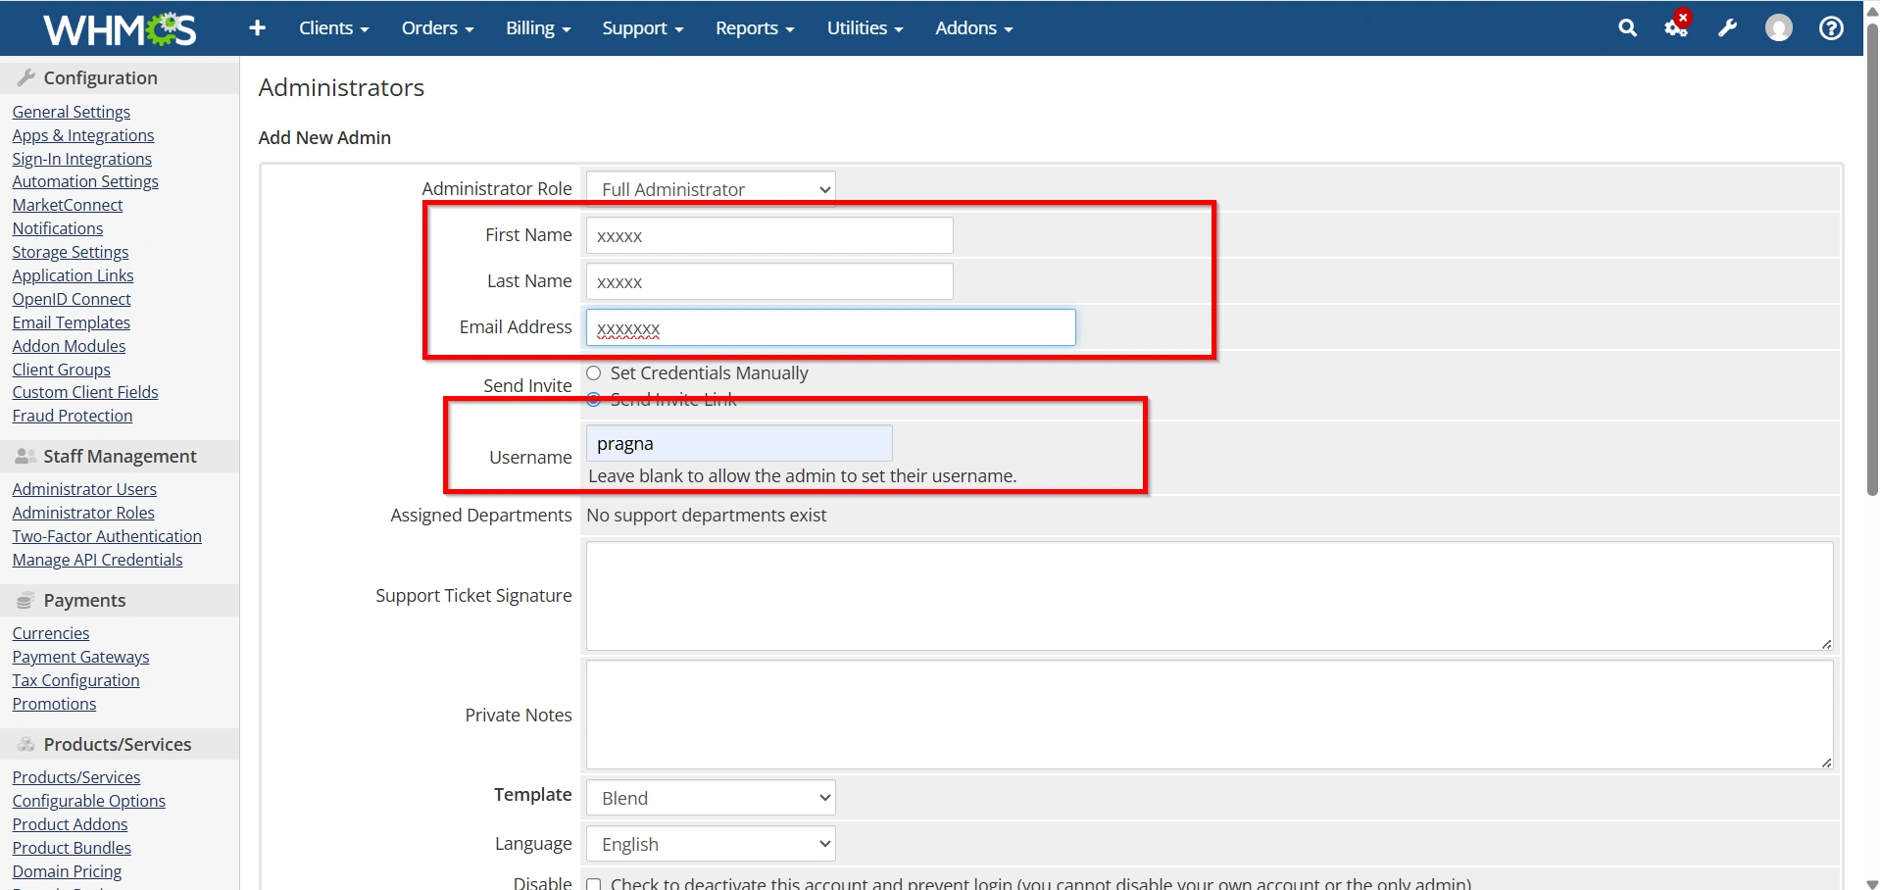Open the plus quick-add menu
The image size is (1880, 890).
tap(258, 28)
